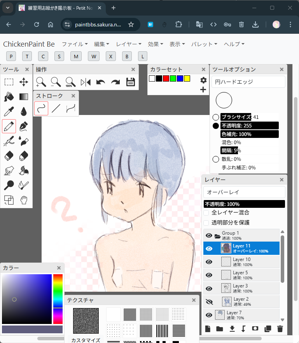Select the Watercolor brush tool

tap(24, 141)
